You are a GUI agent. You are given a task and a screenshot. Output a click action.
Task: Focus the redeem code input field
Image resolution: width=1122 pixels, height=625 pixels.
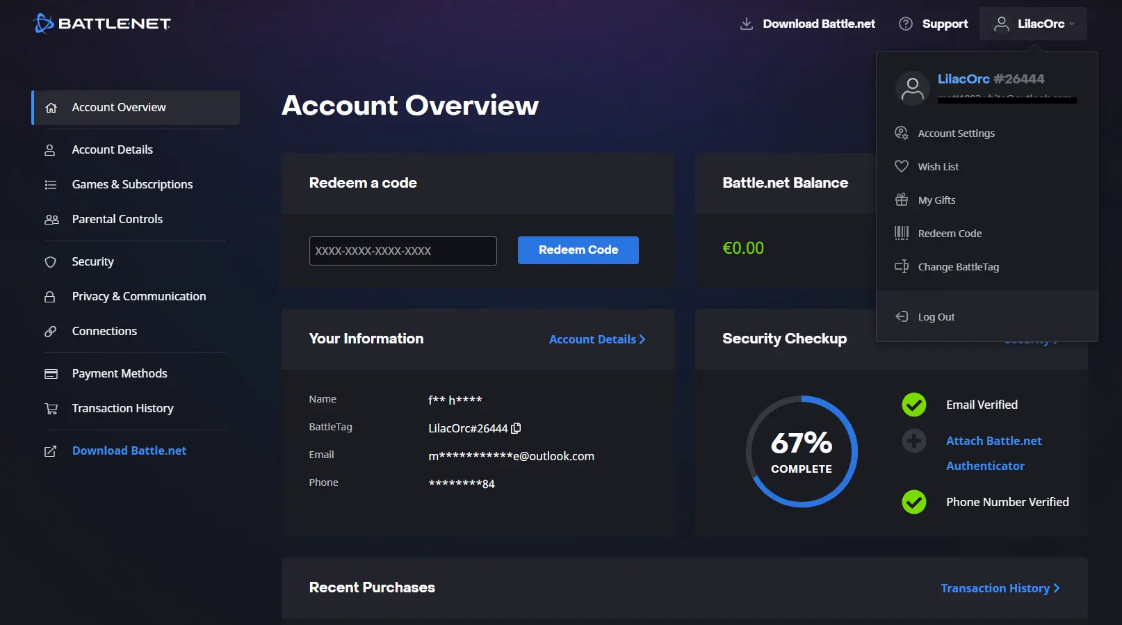(x=403, y=251)
